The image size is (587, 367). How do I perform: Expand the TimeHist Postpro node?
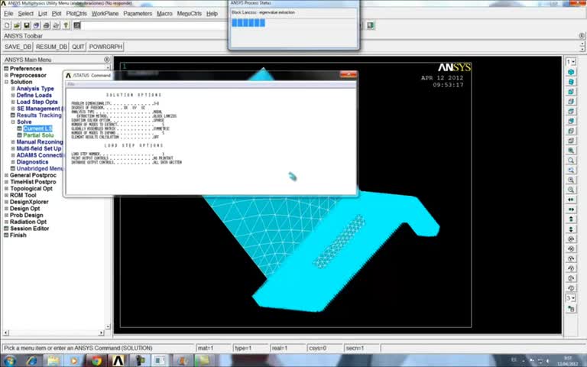pos(6,182)
